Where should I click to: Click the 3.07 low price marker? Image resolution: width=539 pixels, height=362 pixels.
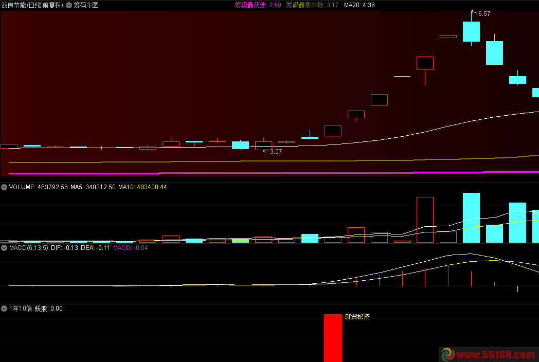pyautogui.click(x=275, y=152)
